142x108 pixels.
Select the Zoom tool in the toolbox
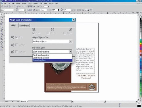click(x=1, y=19)
